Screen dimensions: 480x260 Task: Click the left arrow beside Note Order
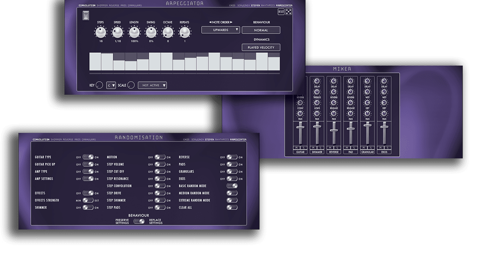point(211,22)
